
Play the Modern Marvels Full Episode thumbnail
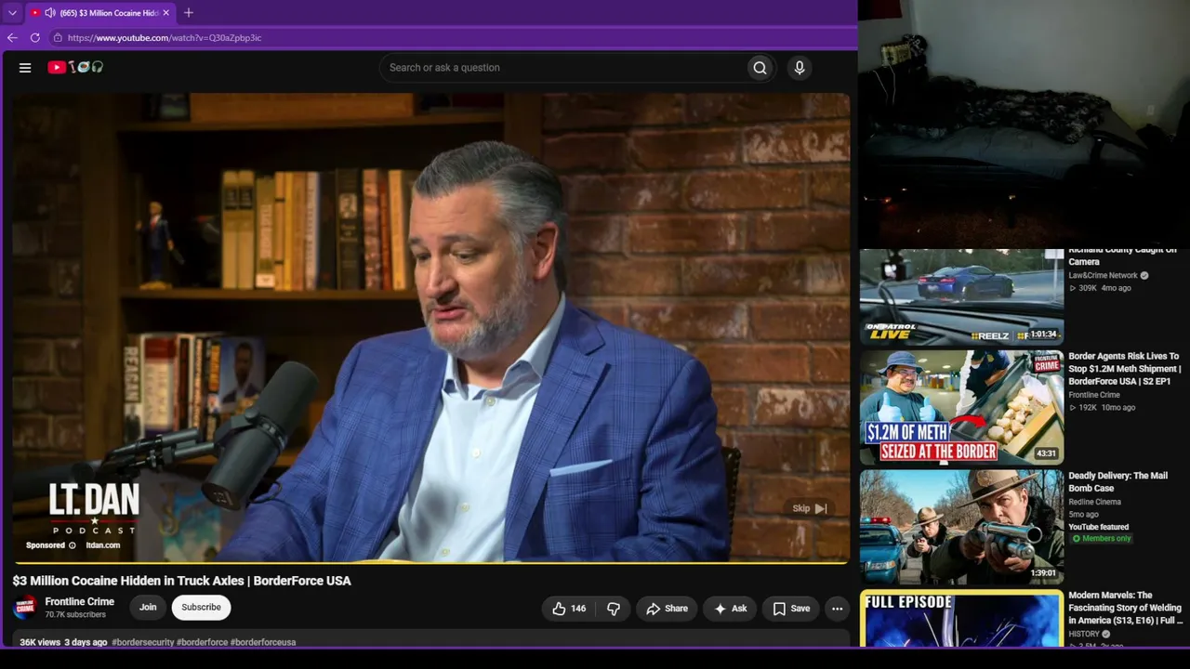pyautogui.click(x=961, y=619)
